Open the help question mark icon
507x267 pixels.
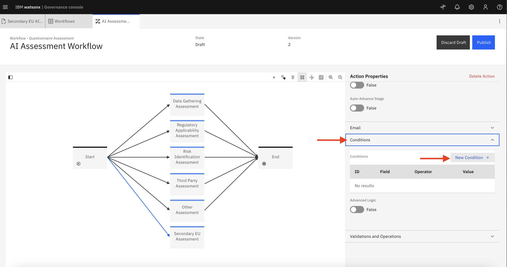tap(499, 7)
